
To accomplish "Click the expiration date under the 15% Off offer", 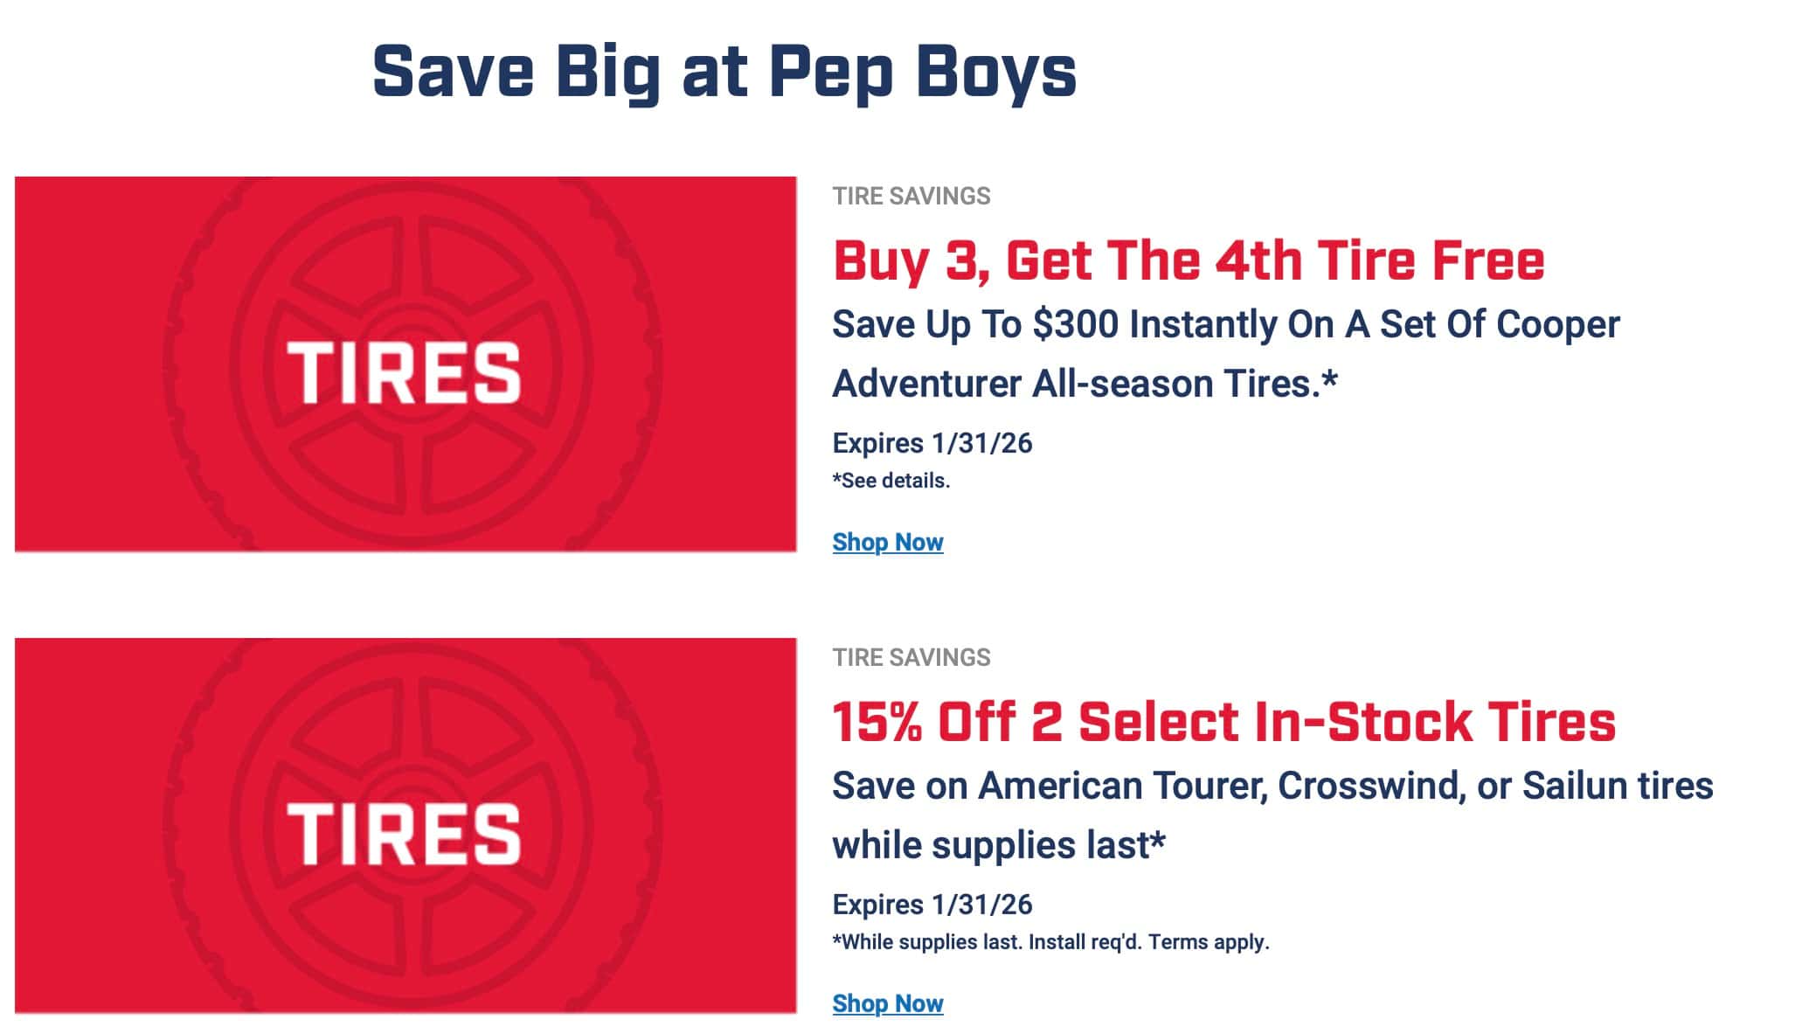I will coord(932,905).
